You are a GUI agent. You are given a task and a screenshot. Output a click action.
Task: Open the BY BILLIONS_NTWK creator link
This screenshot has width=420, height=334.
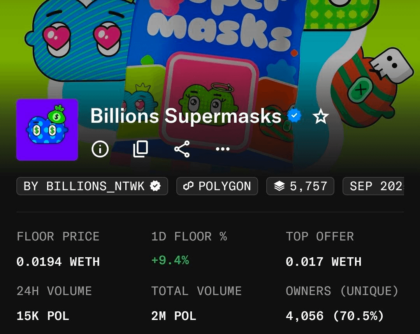point(92,186)
